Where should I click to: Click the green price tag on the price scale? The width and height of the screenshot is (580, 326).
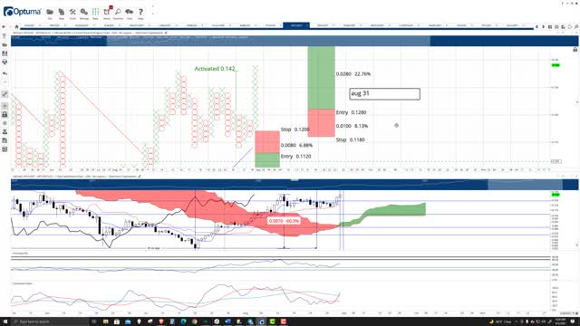(556, 65)
